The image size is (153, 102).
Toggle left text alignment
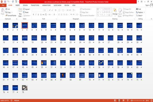59,15
